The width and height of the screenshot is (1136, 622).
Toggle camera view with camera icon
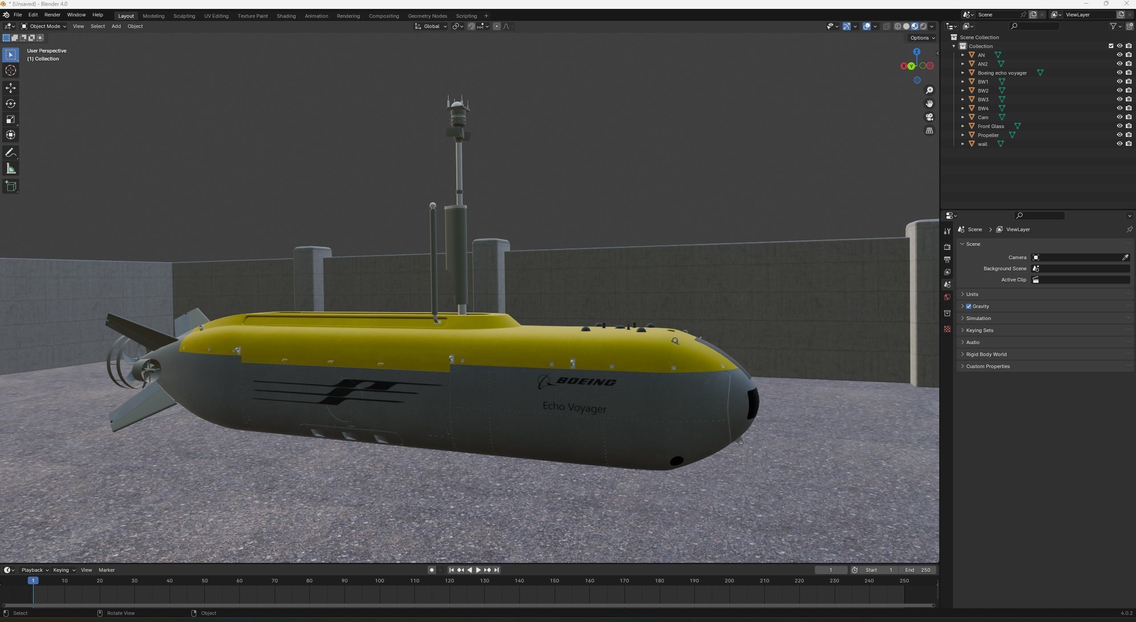(x=929, y=117)
